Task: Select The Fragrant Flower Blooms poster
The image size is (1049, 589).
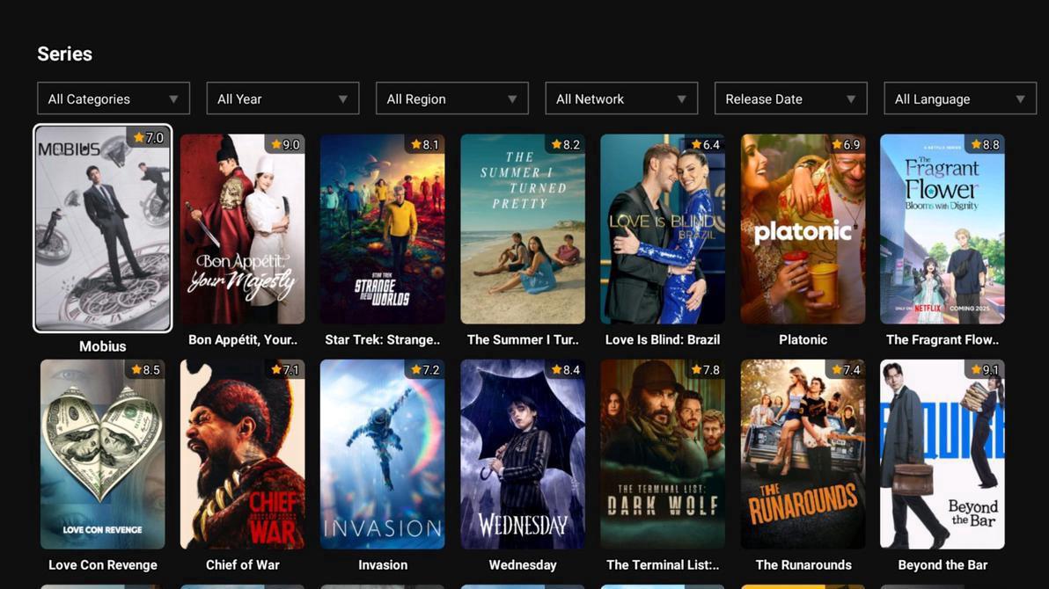Action: pyautogui.click(x=943, y=229)
